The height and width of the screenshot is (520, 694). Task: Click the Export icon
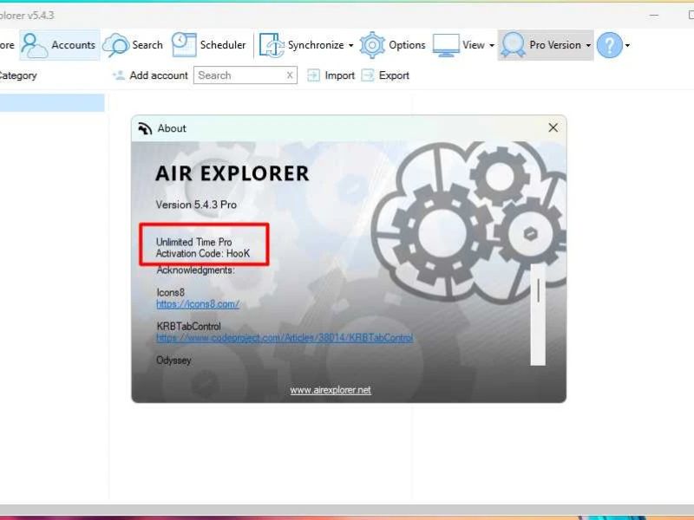[x=367, y=75]
